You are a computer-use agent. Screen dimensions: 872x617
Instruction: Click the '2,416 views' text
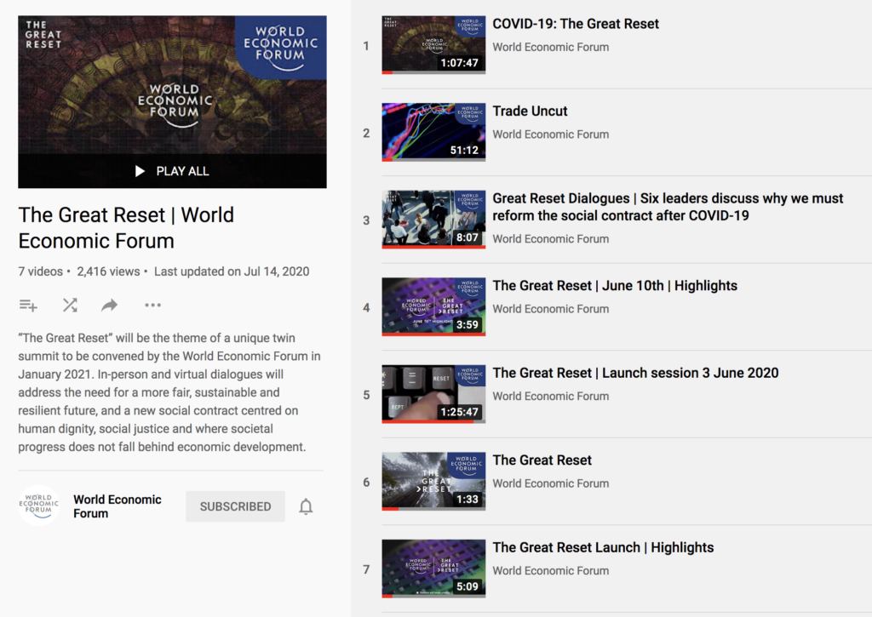[x=108, y=271]
